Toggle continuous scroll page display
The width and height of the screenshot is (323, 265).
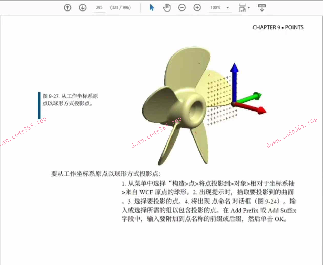point(243,7)
